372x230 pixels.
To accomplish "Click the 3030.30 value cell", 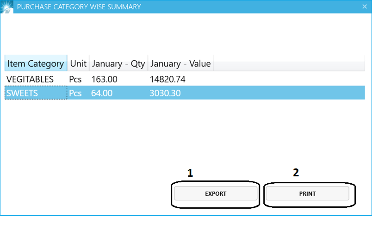I will coord(165,93).
